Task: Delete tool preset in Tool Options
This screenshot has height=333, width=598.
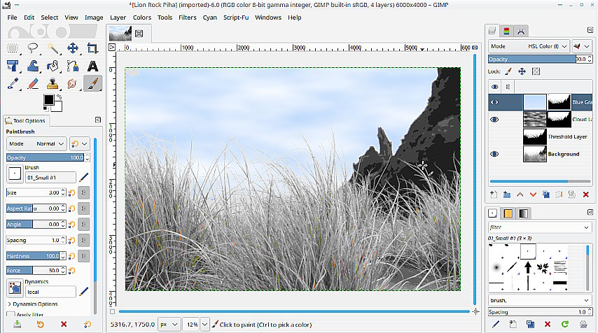Action: [64, 324]
